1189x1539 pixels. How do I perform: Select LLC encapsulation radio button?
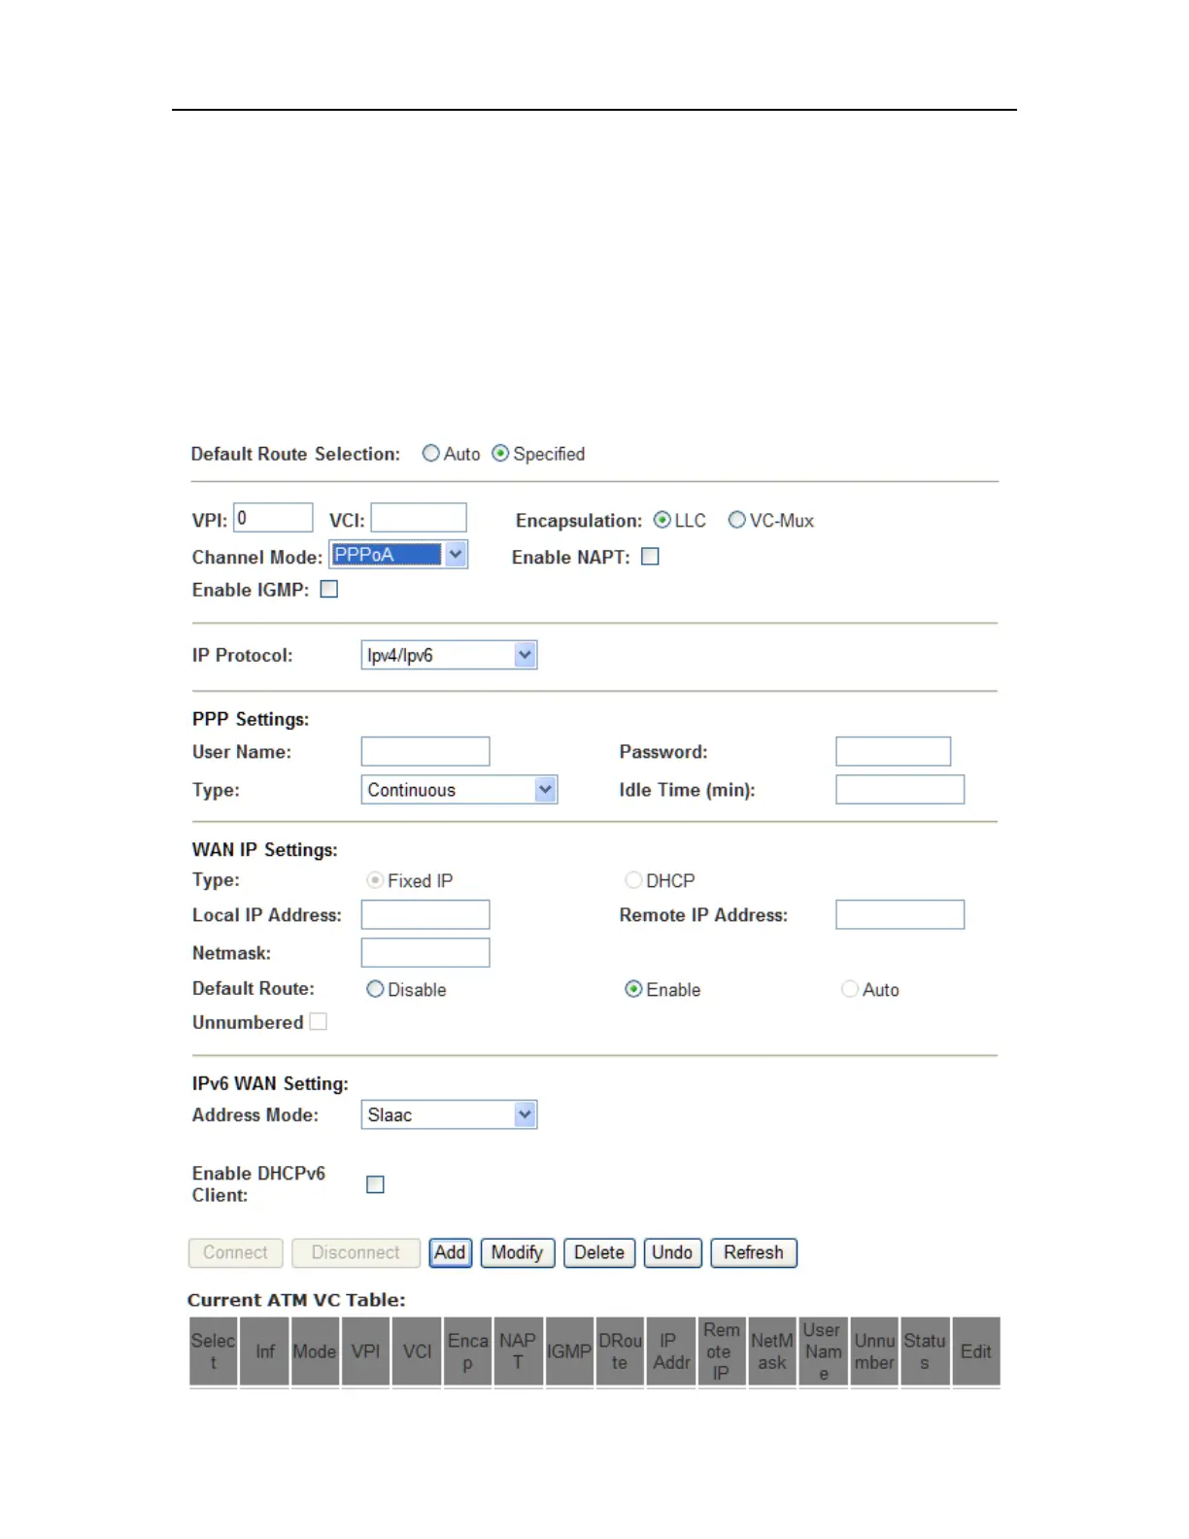[662, 521]
